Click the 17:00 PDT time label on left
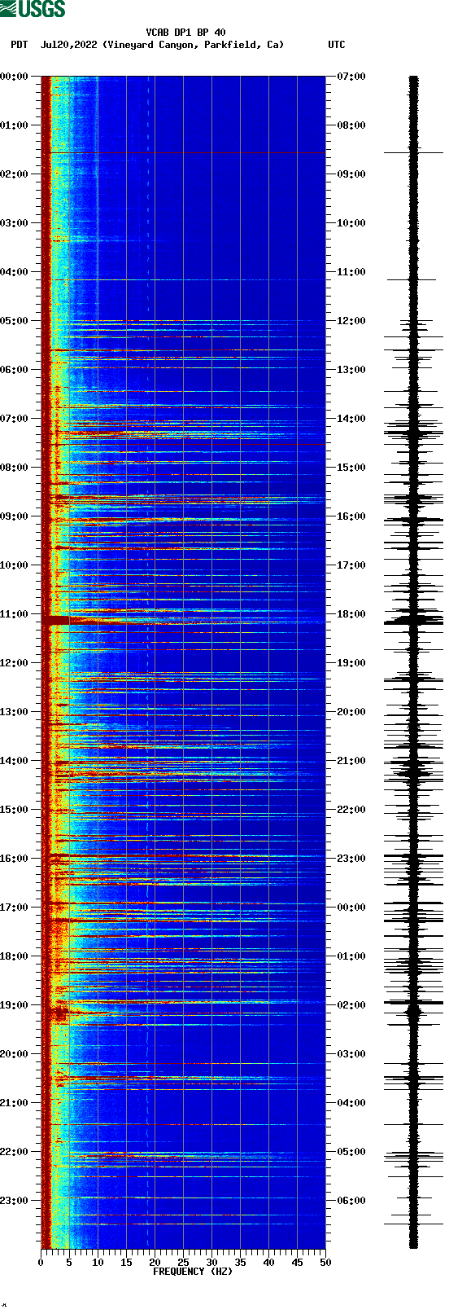Screen dimensions: 449x1314 tap(14, 907)
